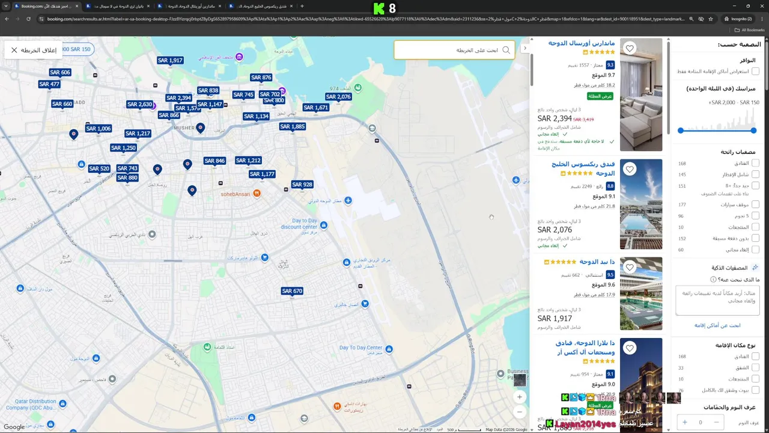Save Mandarin Oriental Doha with heart icon
Image resolution: width=769 pixels, height=433 pixels.
point(630,48)
